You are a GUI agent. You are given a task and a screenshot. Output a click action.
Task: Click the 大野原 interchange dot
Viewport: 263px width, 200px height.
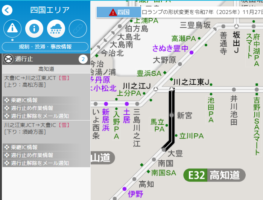tap(180, 64)
